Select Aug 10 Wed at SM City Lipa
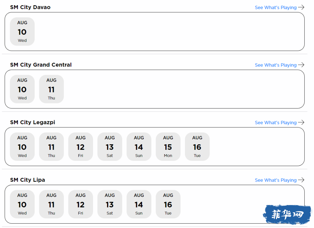Image resolution: width=314 pixels, height=228 pixels. tap(22, 204)
